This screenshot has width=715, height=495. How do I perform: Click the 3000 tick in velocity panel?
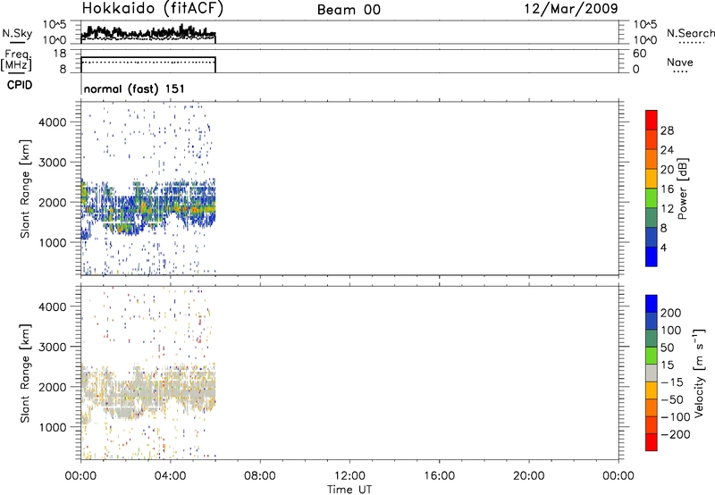(52, 347)
